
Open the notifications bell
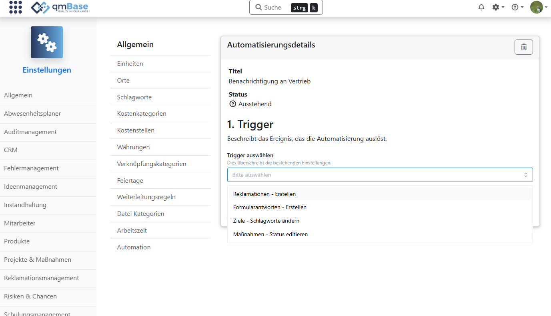pos(481,7)
